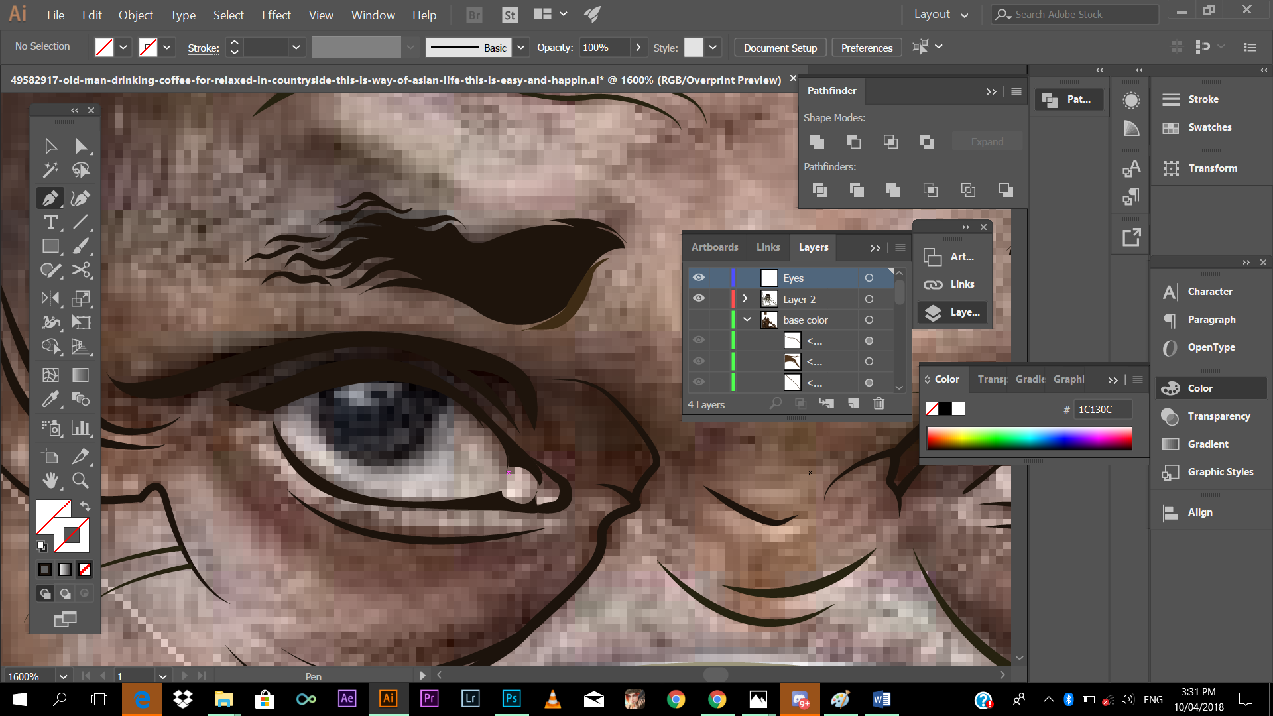Select the Hand tool
Image resolution: width=1273 pixels, height=716 pixels.
(x=50, y=480)
